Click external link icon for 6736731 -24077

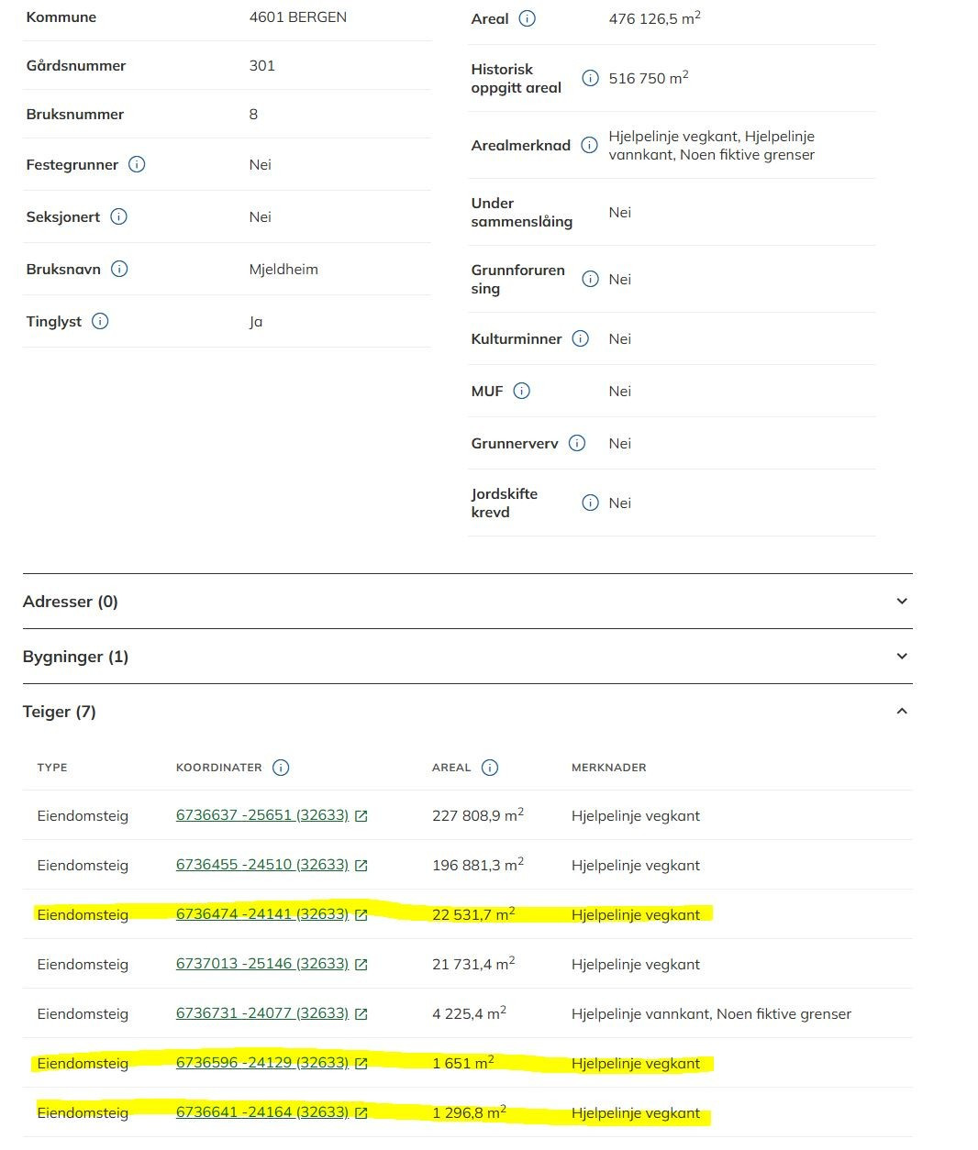(x=361, y=1014)
